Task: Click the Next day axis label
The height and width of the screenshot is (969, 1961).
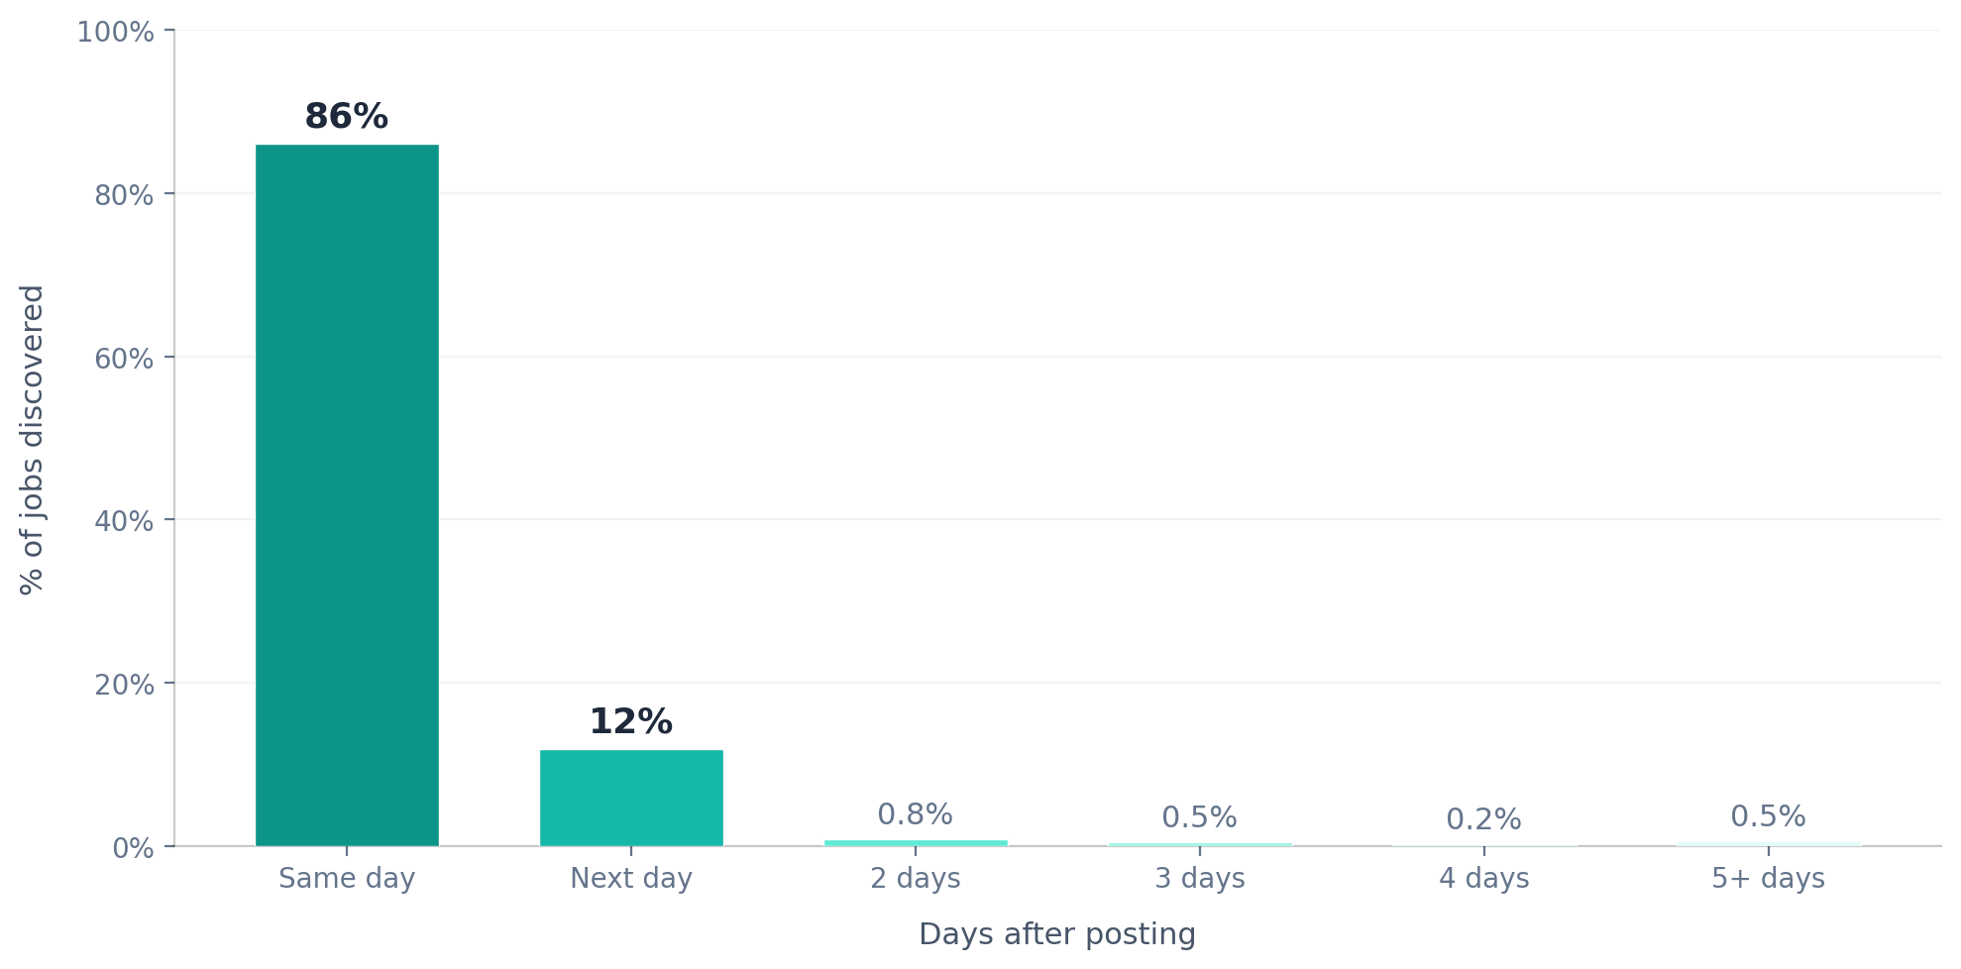Action: tap(631, 879)
